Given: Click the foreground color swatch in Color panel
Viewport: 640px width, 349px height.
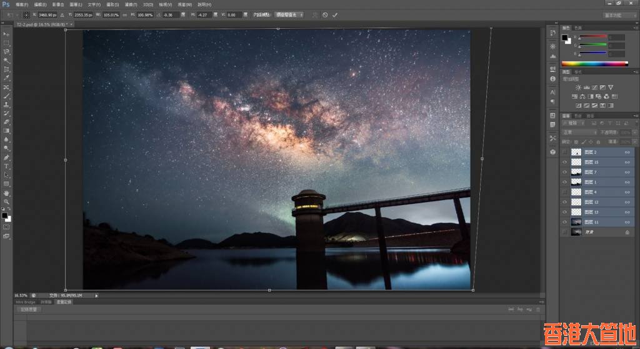Looking at the screenshot, I should pyautogui.click(x=564, y=38).
